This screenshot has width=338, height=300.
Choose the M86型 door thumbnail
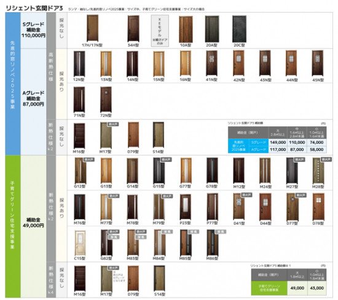point(213,243)
